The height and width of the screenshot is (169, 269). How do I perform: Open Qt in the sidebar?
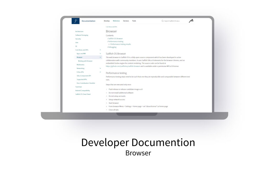click(76, 46)
